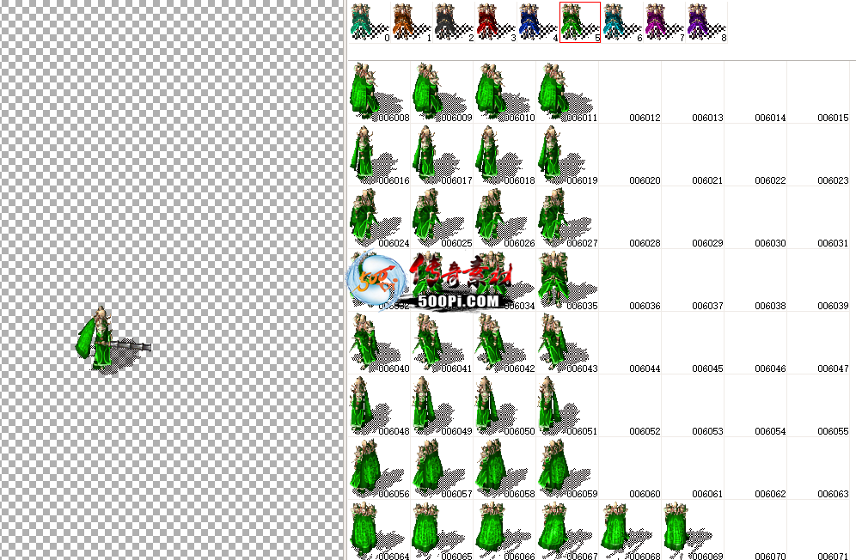The image size is (856, 560).
Task: Open sprite frame 006018
Action: point(504,155)
